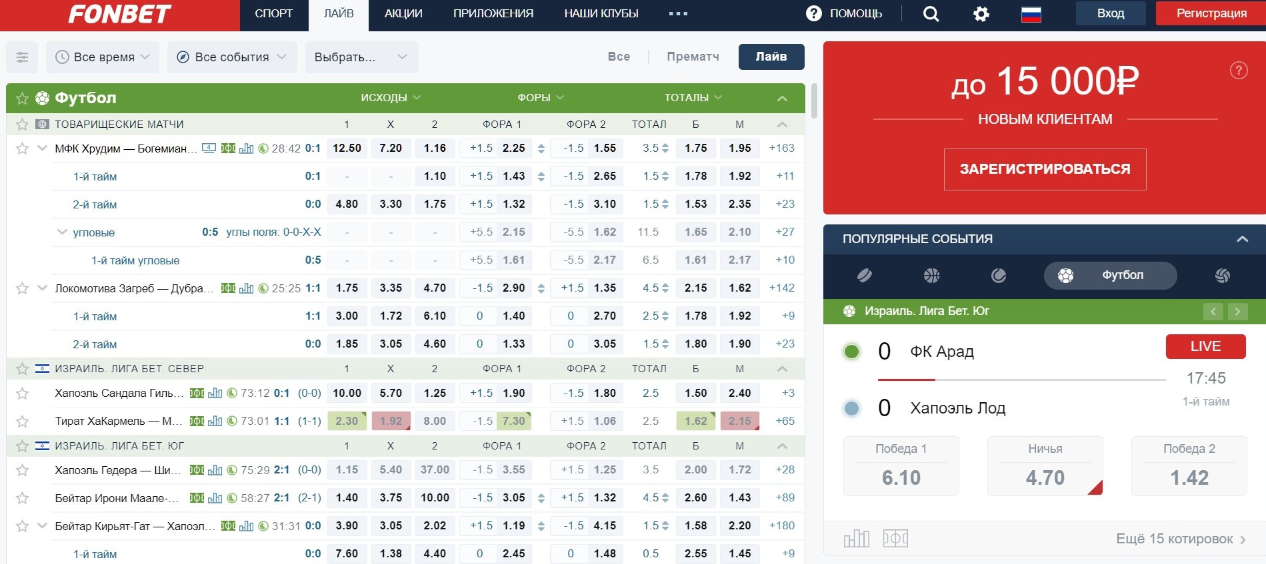The image size is (1266, 564).
Task: Star the ИЗРАИЛЬ. ЛИГА БЕТ. СЕВЕР league
Action: [22, 368]
